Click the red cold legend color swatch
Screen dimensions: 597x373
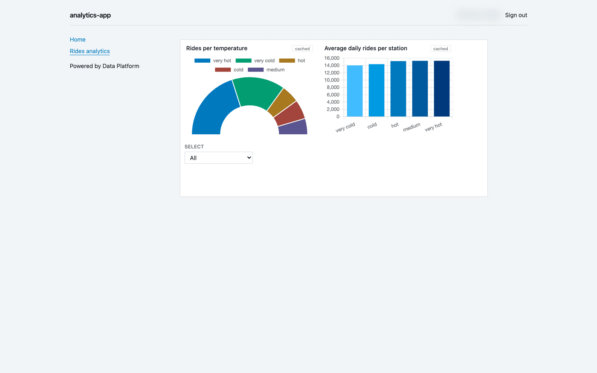click(x=223, y=69)
